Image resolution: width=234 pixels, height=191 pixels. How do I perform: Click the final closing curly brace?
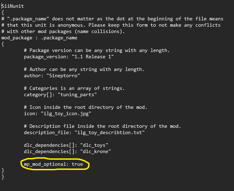tap(3, 177)
